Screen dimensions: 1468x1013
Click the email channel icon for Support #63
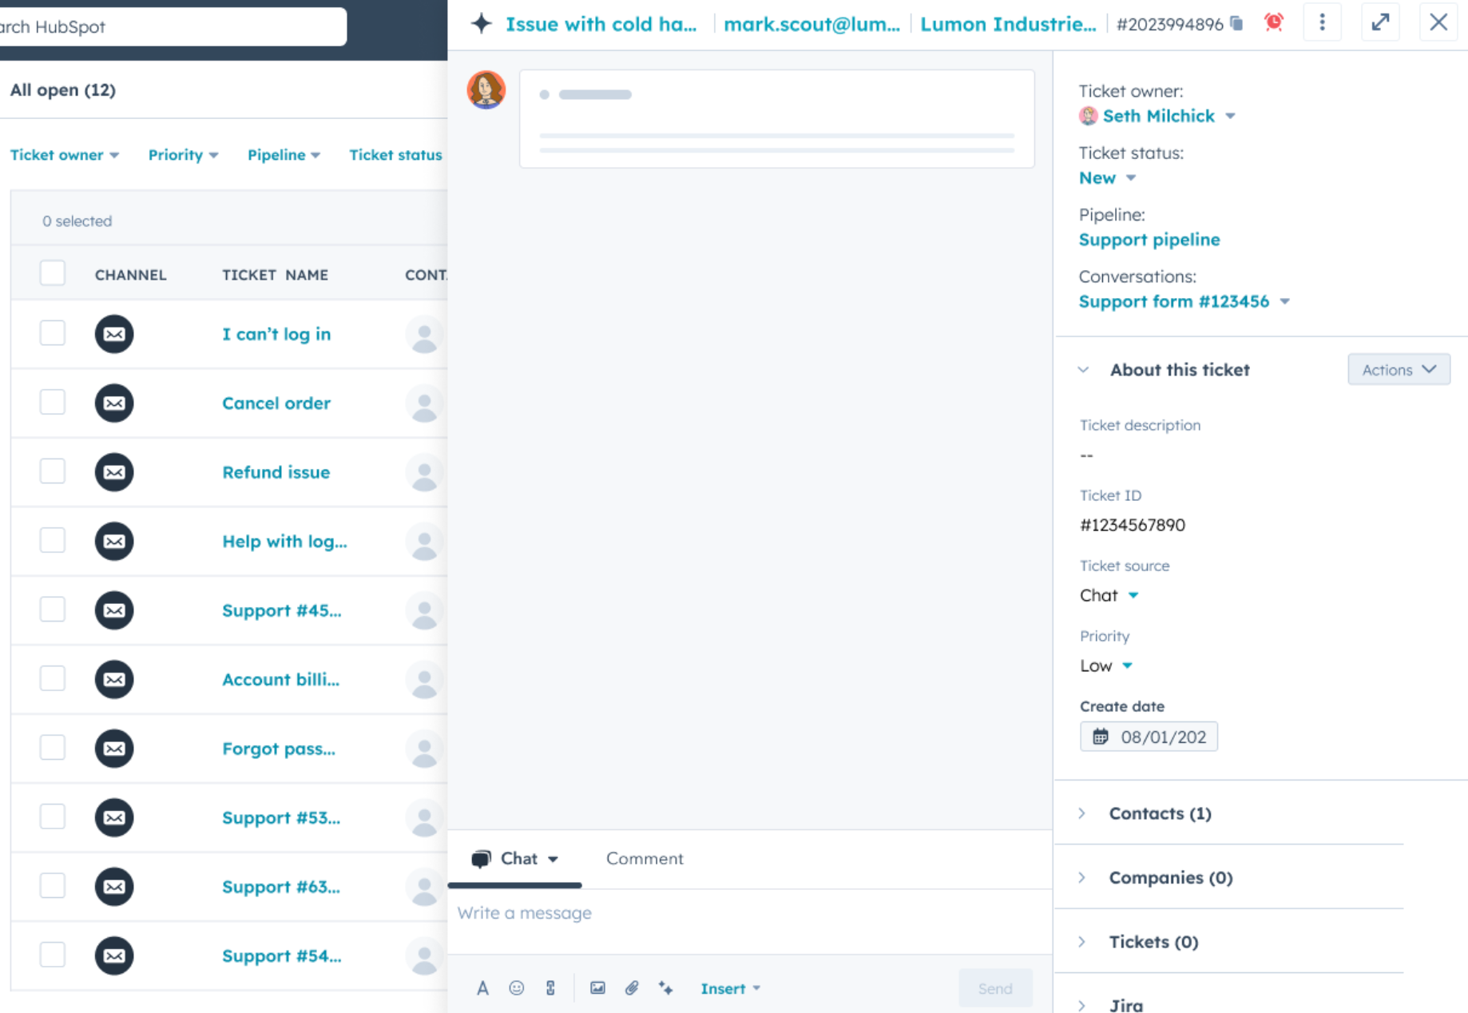click(114, 887)
